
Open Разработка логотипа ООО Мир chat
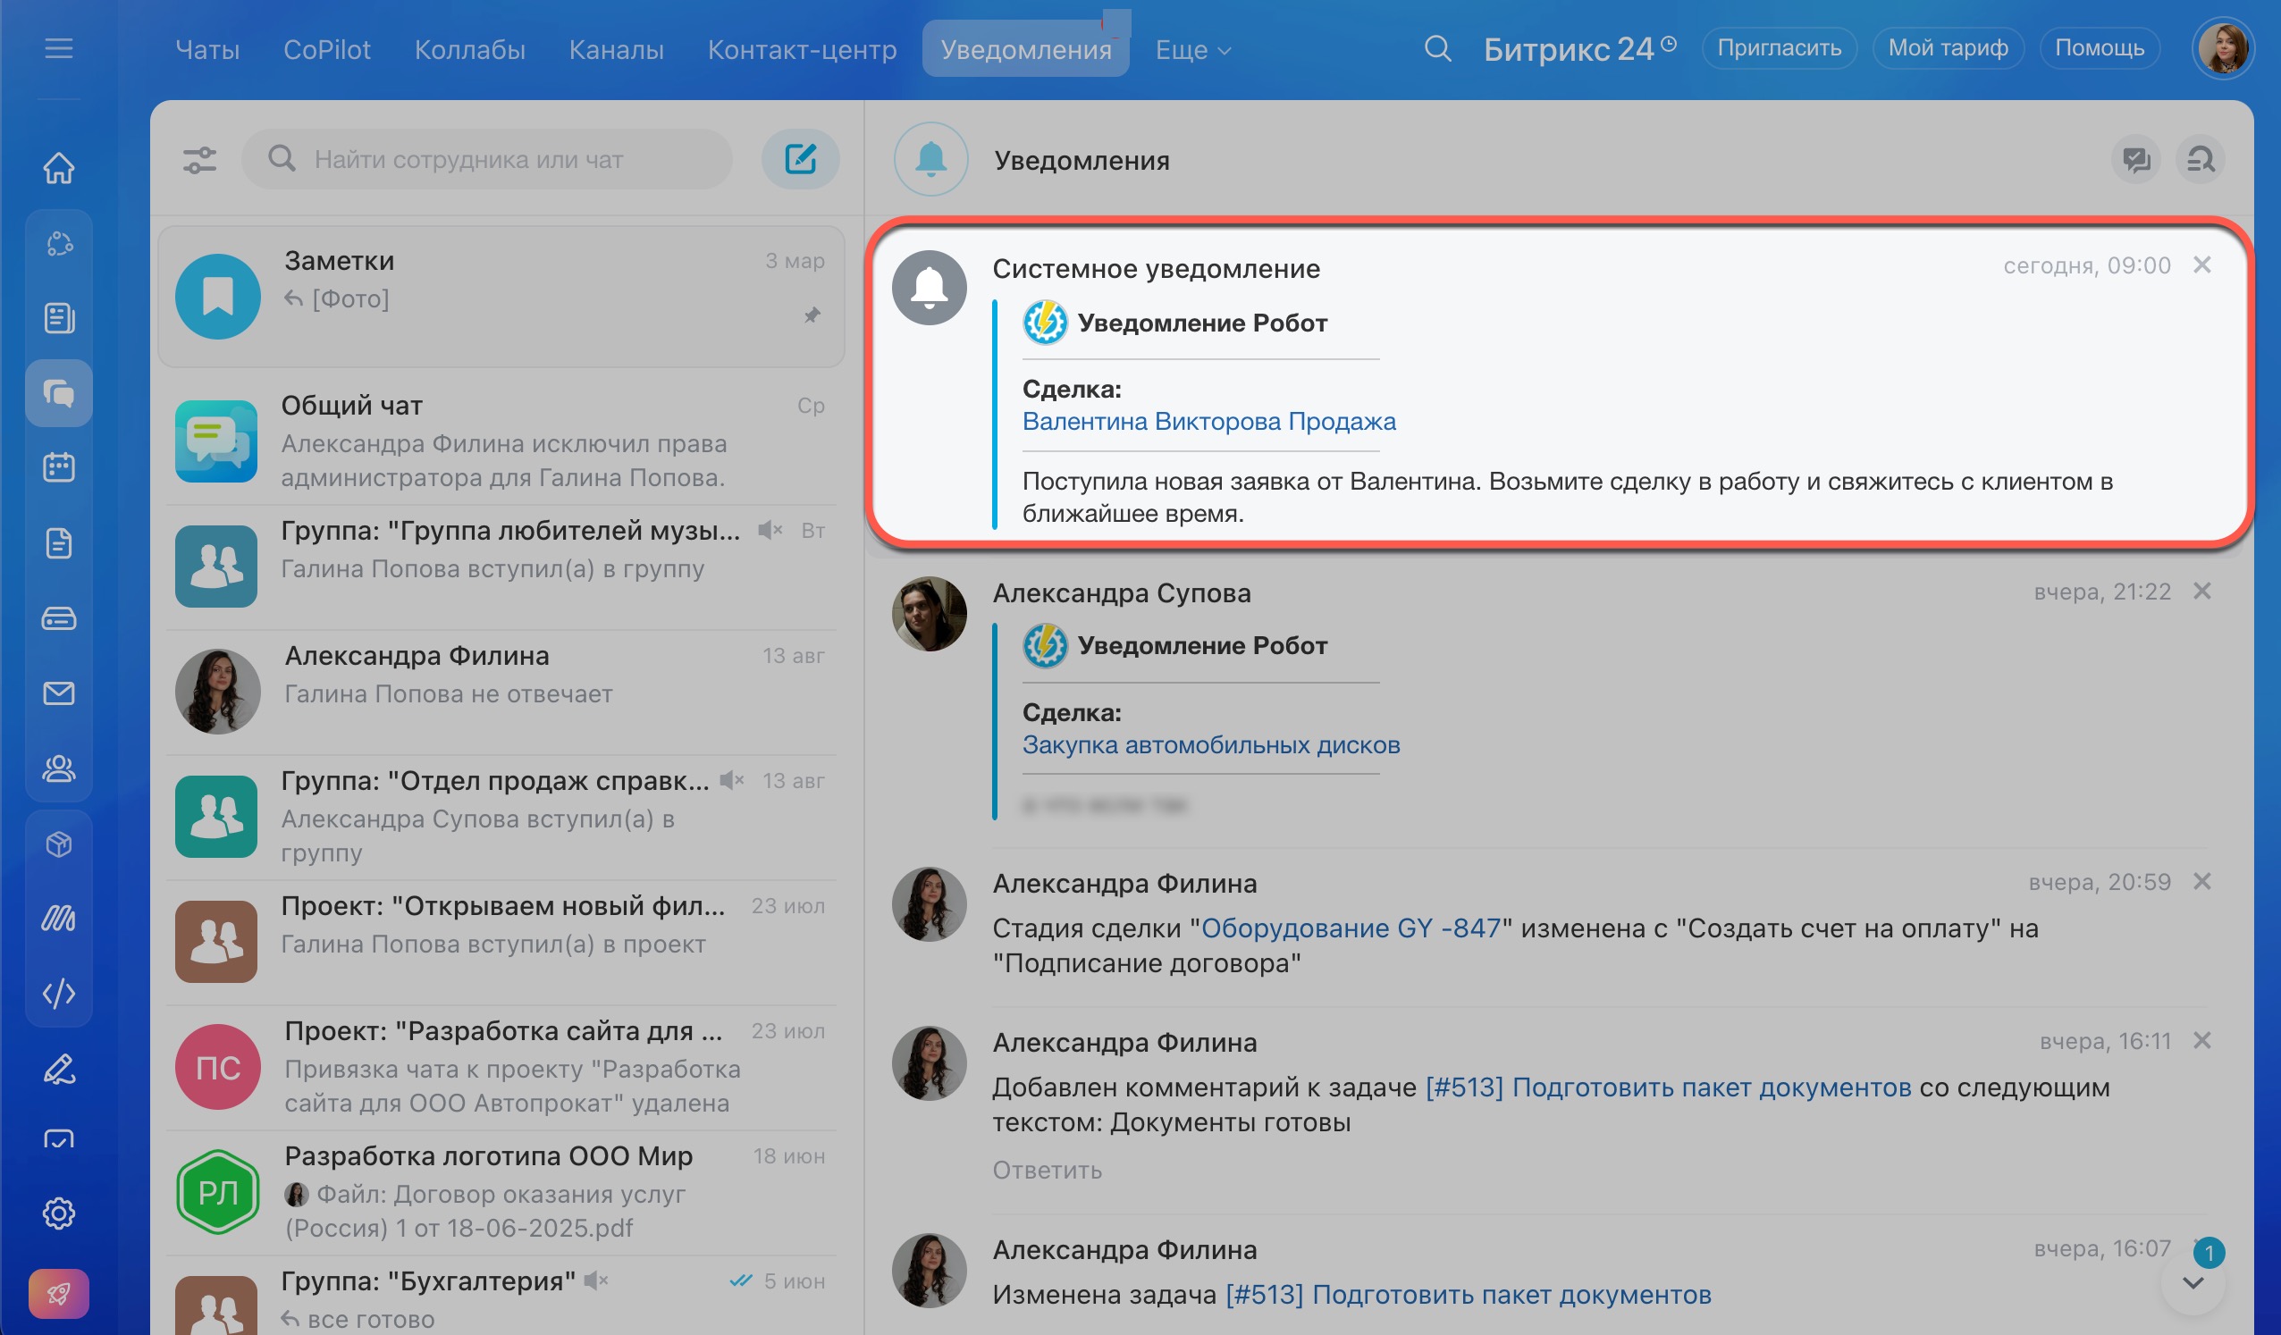point(501,1191)
